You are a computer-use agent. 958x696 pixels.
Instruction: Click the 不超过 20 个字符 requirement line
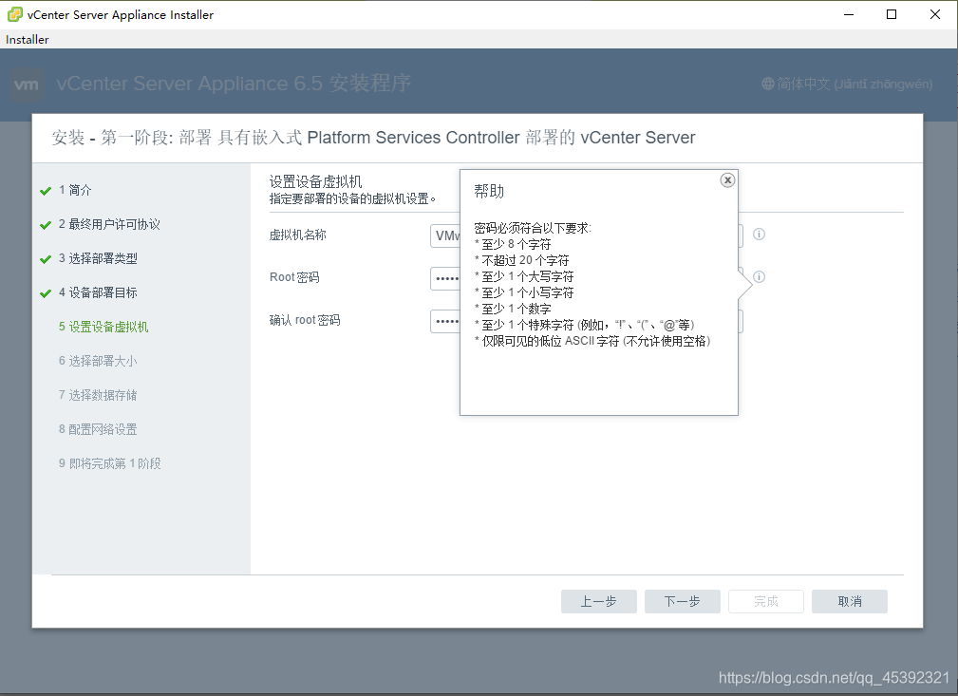[522, 260]
